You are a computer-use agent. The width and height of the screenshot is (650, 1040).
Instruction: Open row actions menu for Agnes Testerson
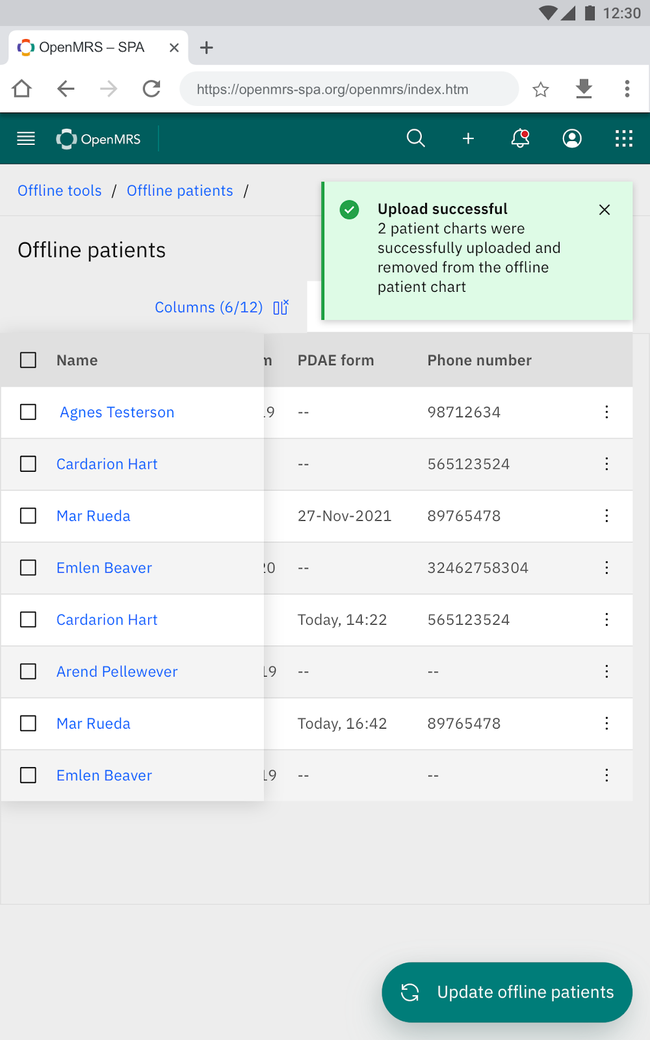coord(606,412)
